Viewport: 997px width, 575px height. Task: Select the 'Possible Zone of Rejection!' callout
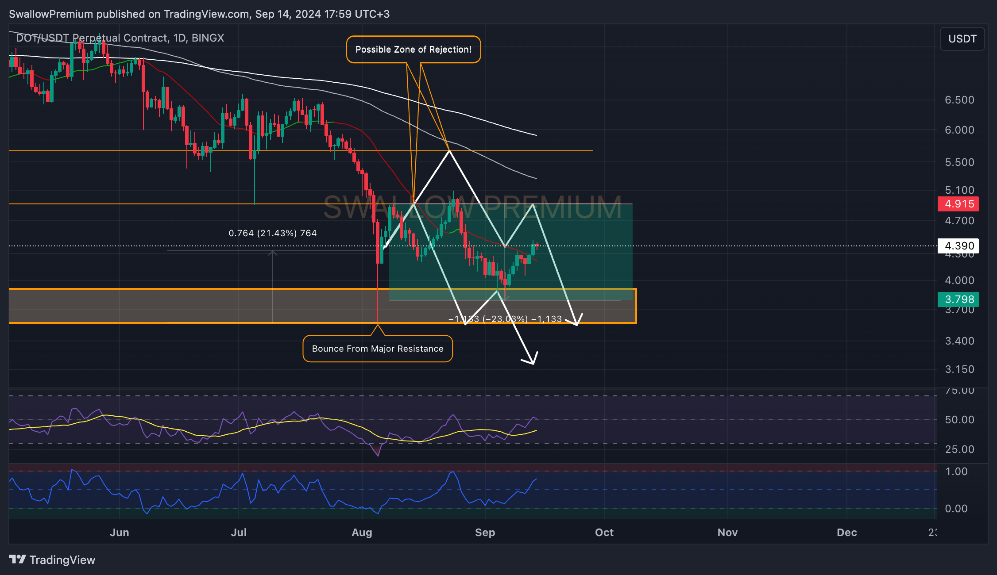[x=413, y=50]
